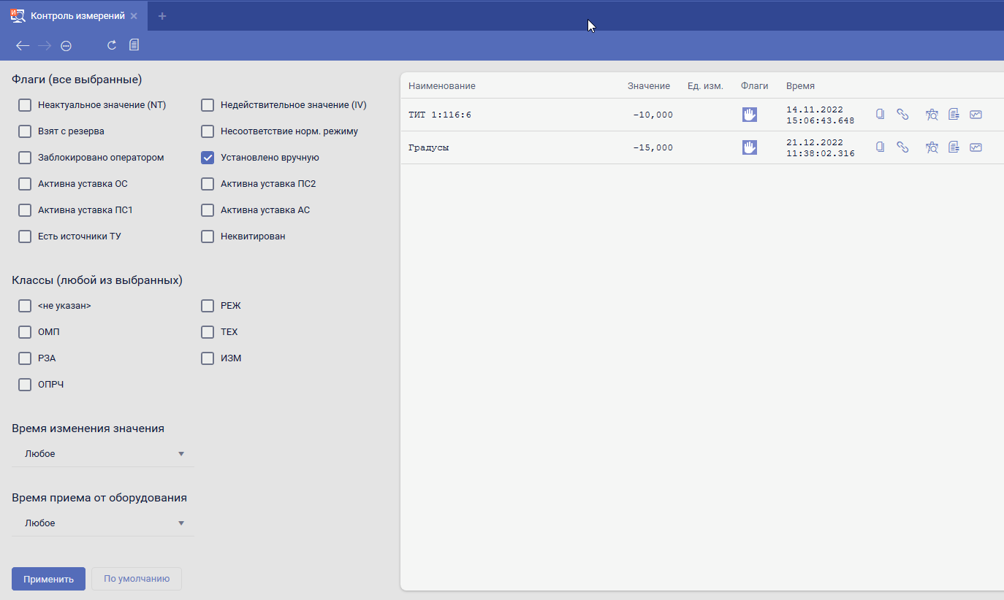Image resolution: width=1004 pixels, height=600 pixels.
Task: Click the search inspect icon in the Градусы row
Action: coord(932,147)
